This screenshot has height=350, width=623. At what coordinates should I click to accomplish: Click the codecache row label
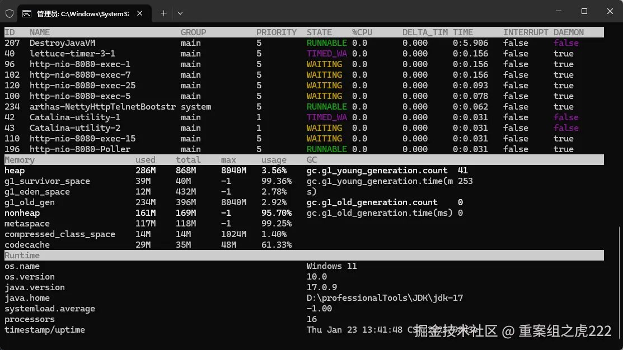tap(27, 245)
